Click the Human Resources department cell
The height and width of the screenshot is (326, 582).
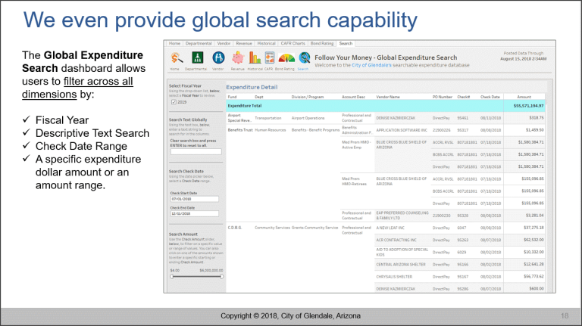tap(271, 130)
